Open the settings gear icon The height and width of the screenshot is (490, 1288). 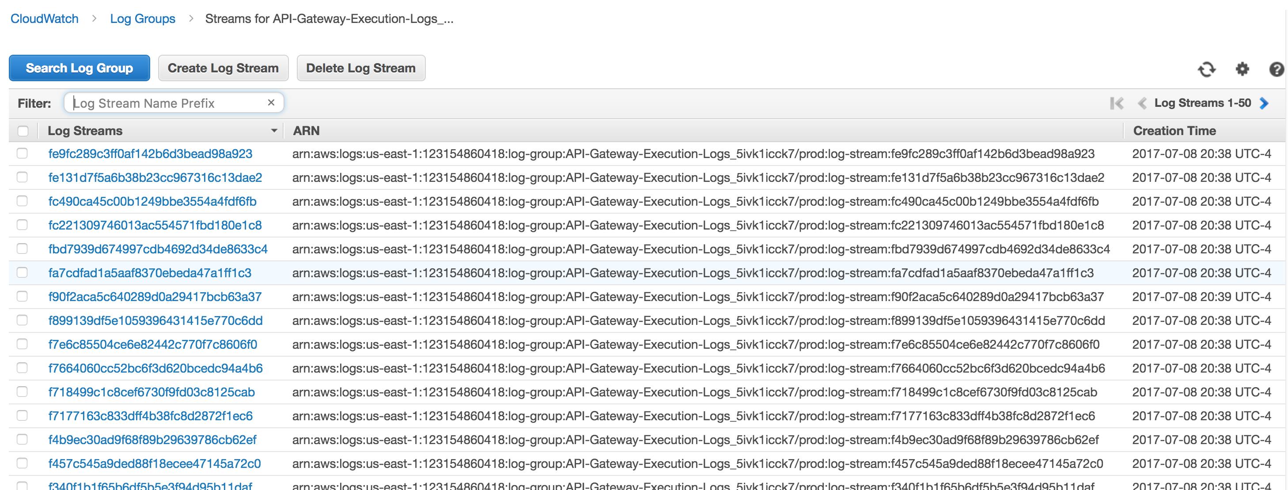[x=1242, y=69]
